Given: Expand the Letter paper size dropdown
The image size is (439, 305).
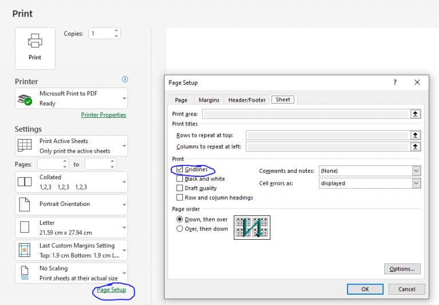Looking at the screenshot, I should click(71, 227).
